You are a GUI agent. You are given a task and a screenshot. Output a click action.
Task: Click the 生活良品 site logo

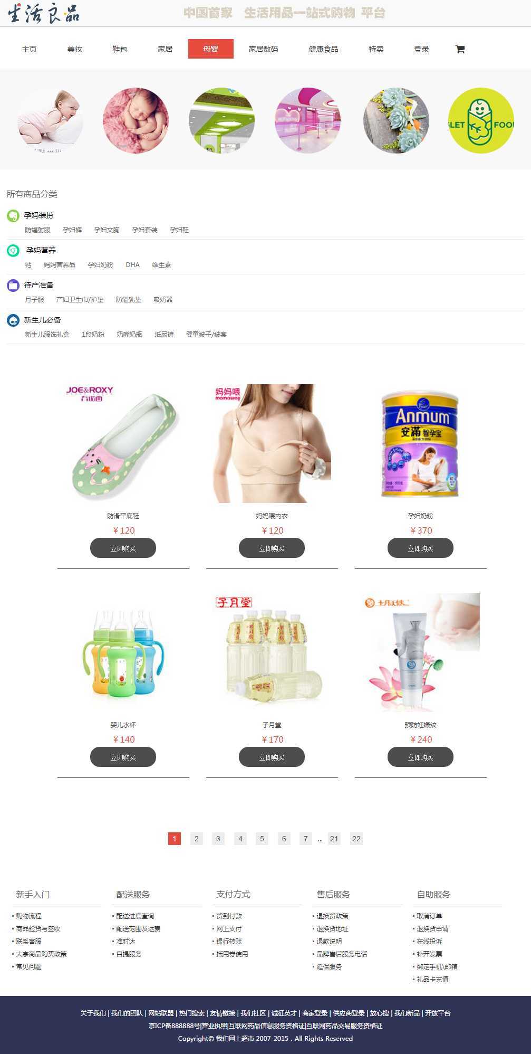click(x=44, y=13)
